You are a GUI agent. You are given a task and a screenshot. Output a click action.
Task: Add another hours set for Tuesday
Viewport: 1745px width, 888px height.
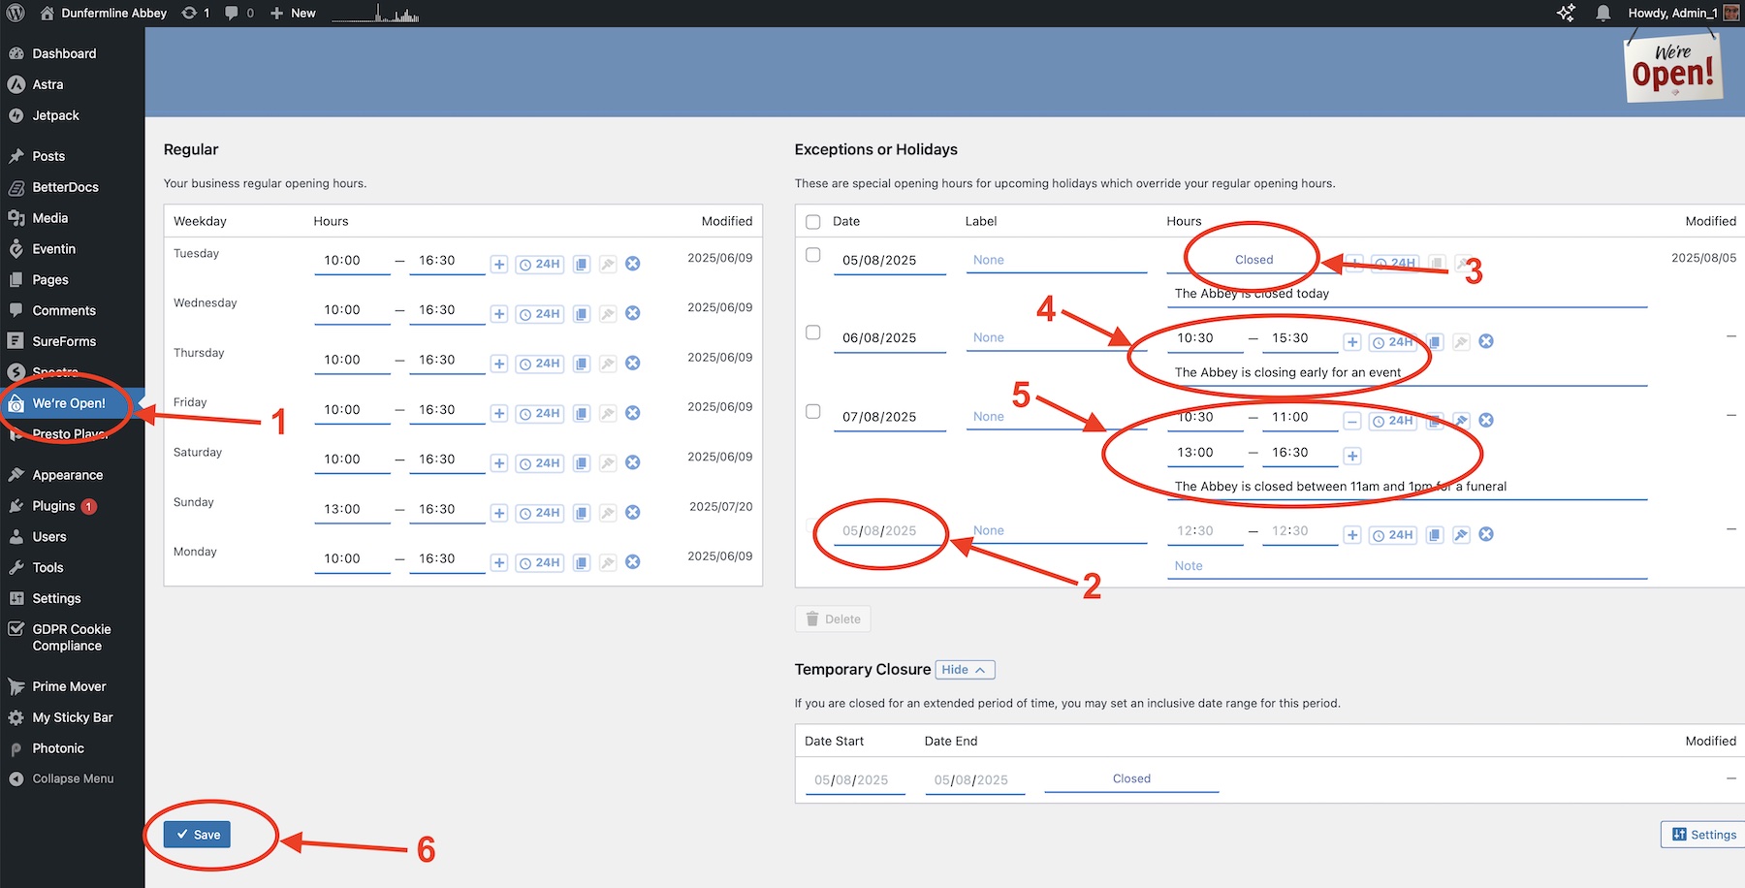pyautogui.click(x=499, y=265)
